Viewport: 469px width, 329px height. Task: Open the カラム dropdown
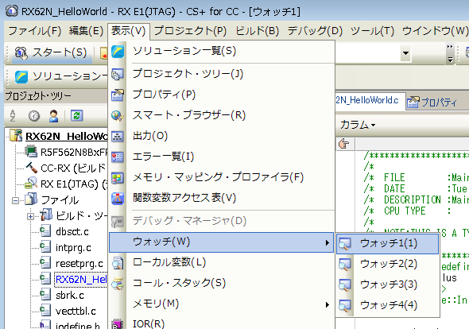pyautogui.click(x=358, y=125)
